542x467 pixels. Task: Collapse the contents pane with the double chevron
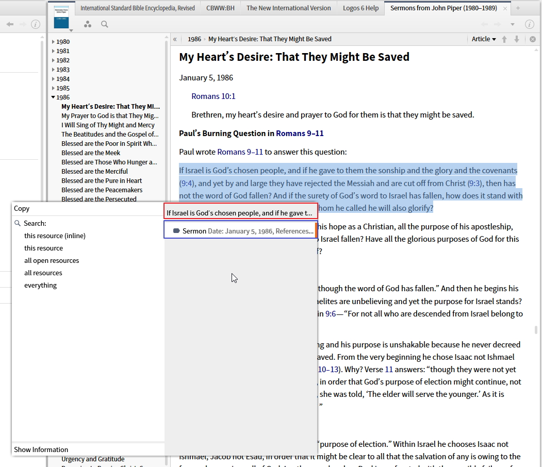tap(175, 39)
